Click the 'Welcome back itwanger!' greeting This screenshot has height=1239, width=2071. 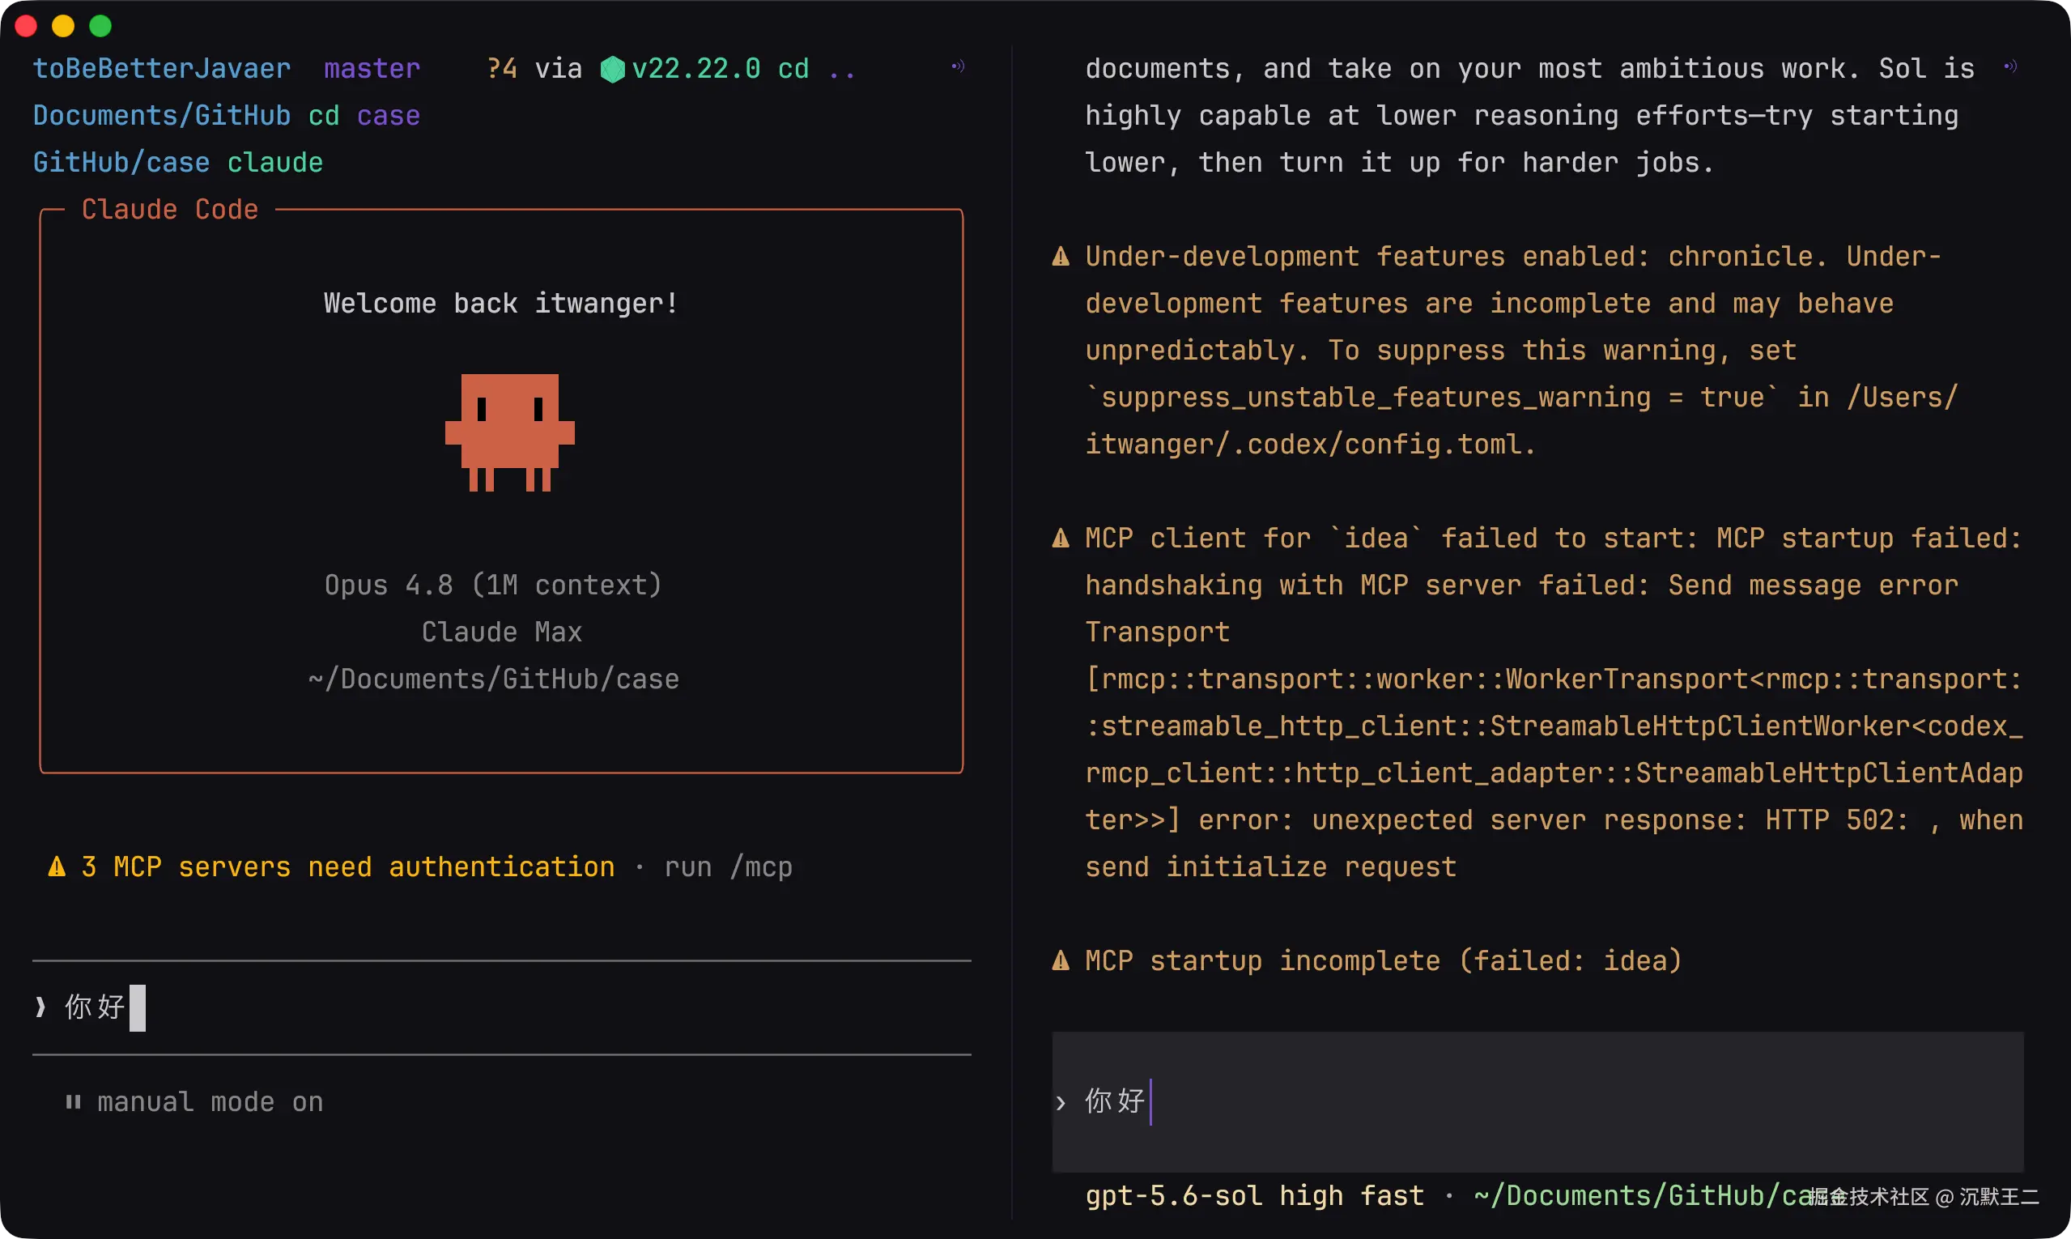[x=502, y=303]
